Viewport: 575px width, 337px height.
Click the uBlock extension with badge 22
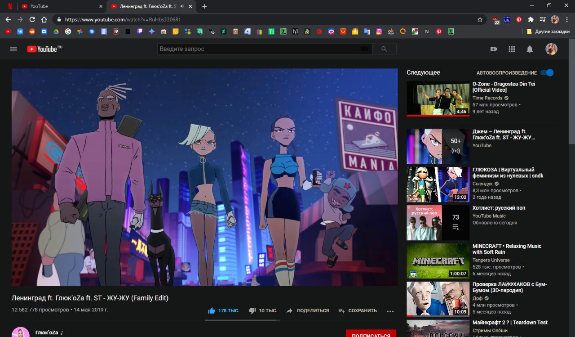point(495,20)
